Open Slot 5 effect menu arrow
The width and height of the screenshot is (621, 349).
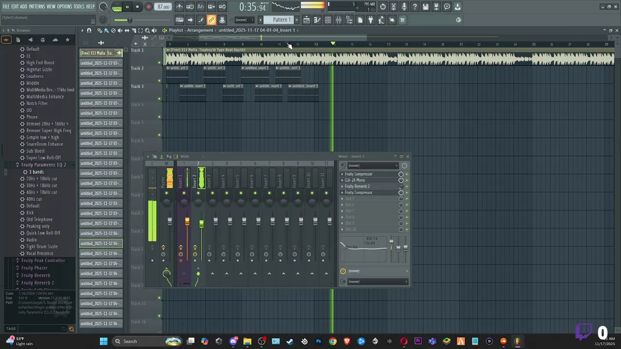[342, 199]
